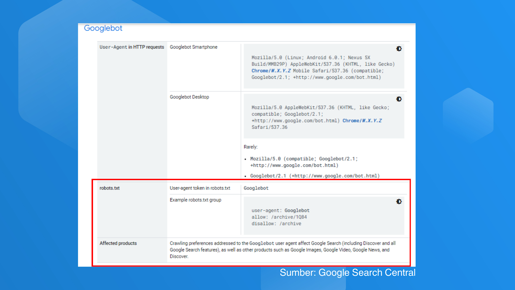Click the 'Googlebot Desktop' cell text

(x=189, y=97)
